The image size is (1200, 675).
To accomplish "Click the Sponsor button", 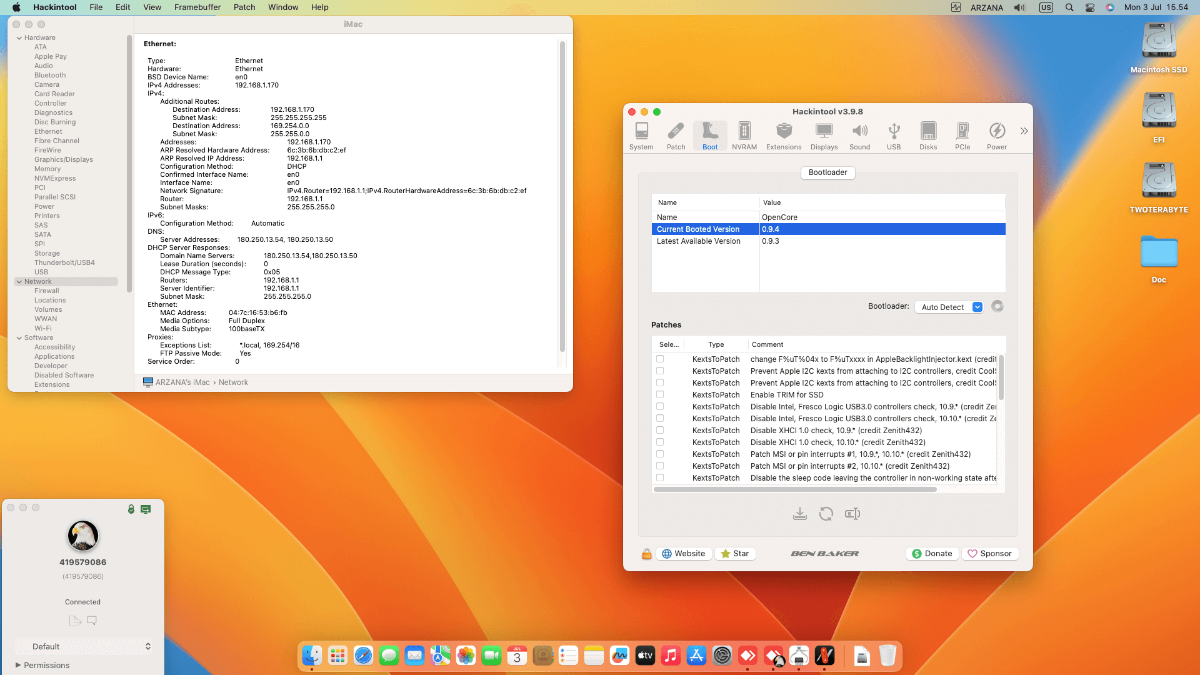I will [990, 554].
